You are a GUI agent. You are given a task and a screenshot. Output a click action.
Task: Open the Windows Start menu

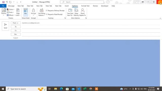[x=3, y=89]
